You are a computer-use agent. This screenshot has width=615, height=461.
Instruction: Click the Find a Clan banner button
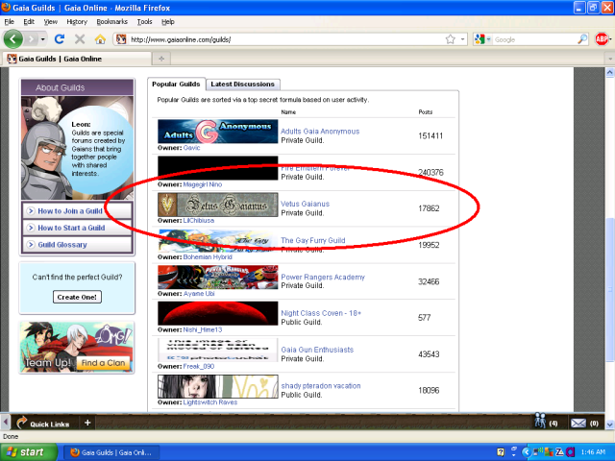(x=103, y=363)
